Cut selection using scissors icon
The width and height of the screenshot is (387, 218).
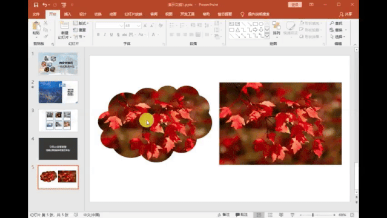coord(45,23)
